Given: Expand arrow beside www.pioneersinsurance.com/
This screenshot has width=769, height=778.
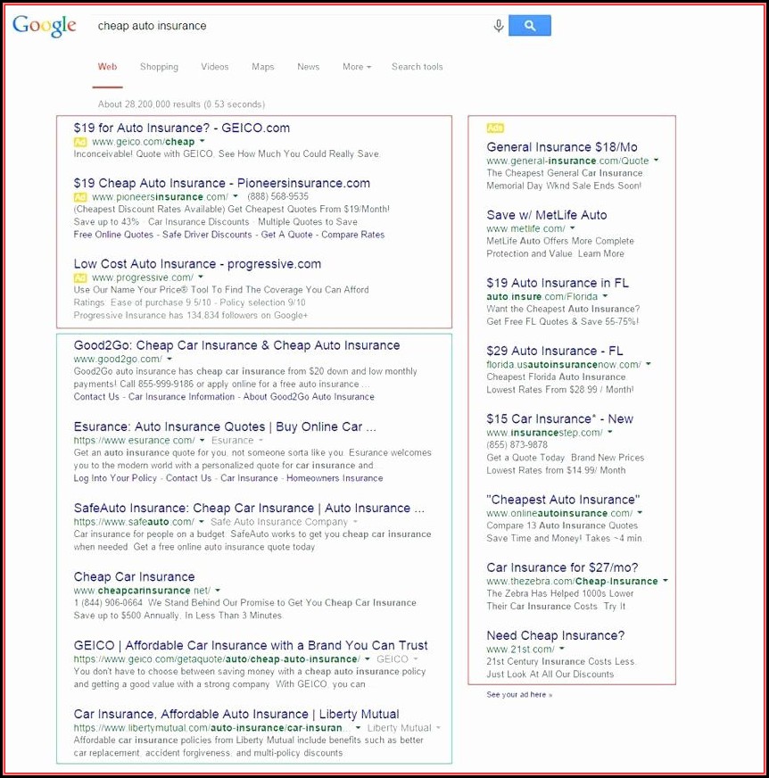Looking at the screenshot, I should 236,196.
